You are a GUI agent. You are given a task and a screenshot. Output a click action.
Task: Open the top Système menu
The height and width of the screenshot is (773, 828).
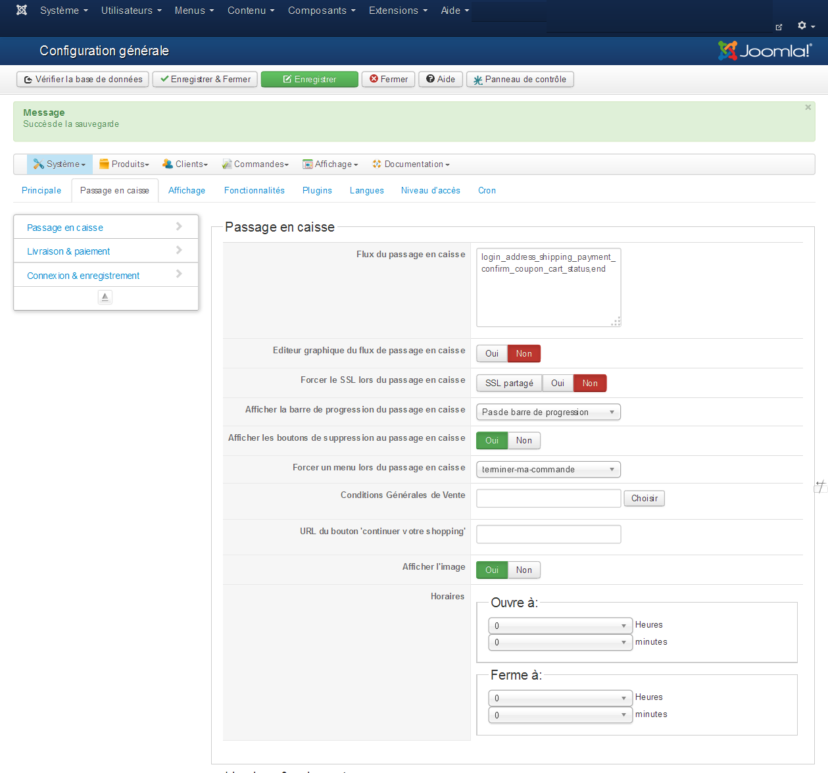(x=64, y=10)
